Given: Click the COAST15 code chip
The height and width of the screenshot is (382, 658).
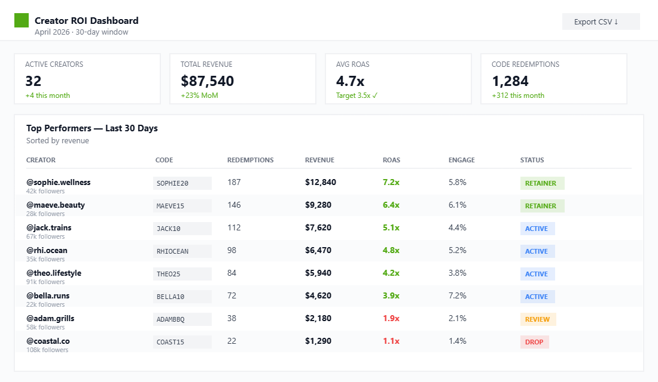Looking at the screenshot, I should [182, 341].
